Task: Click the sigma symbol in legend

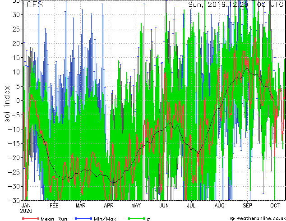Action: (148, 219)
